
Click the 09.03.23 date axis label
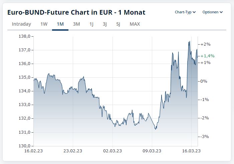[152, 151]
